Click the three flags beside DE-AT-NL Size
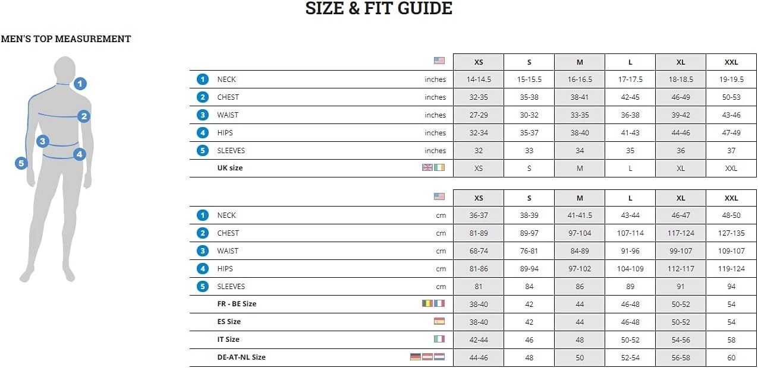The image size is (758, 368). coord(427,357)
